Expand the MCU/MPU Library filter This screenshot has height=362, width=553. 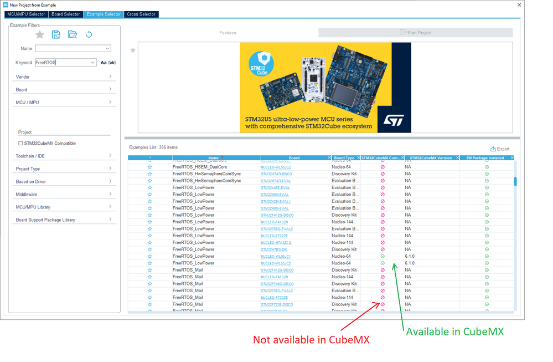64,207
